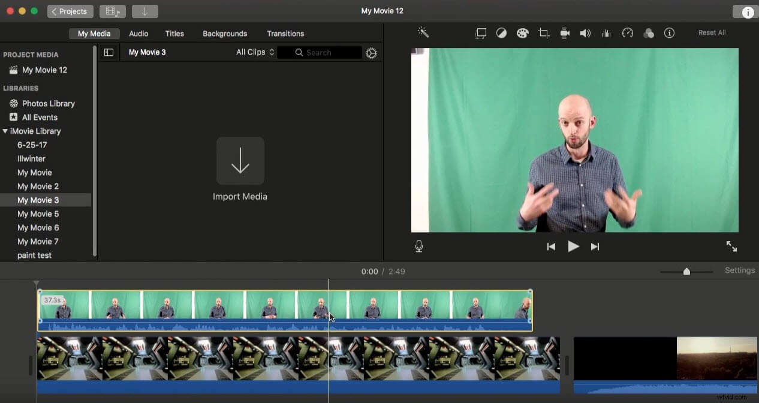Open the Noise Reduction equalizer controls
This screenshot has height=403, width=759.
606,33
